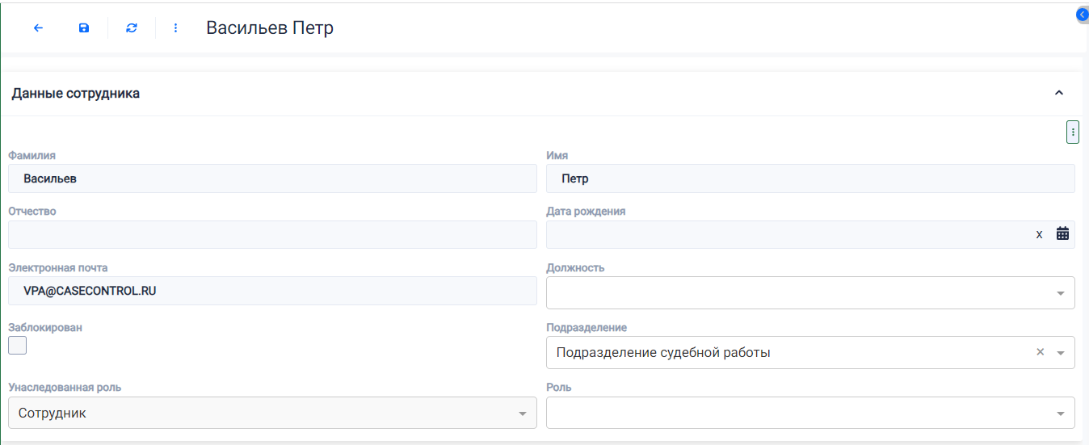Open the header three-dots menu
This screenshot has height=445, width=1089.
point(176,27)
